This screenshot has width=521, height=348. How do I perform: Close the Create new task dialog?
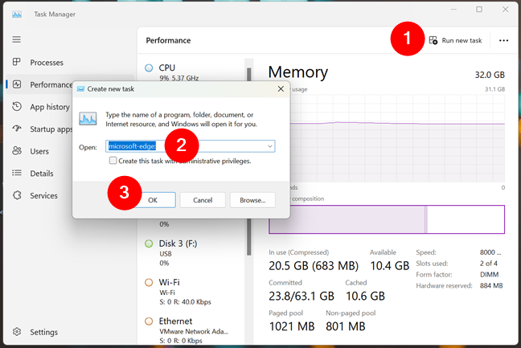point(279,88)
